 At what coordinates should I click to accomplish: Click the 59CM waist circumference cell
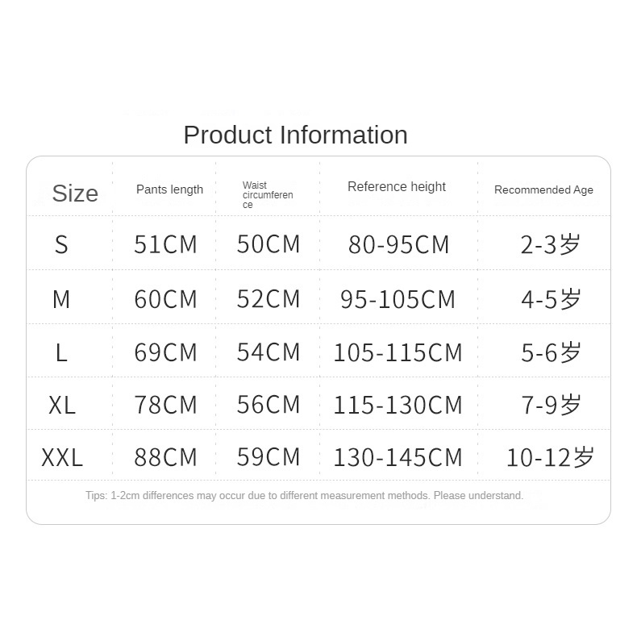click(x=269, y=457)
